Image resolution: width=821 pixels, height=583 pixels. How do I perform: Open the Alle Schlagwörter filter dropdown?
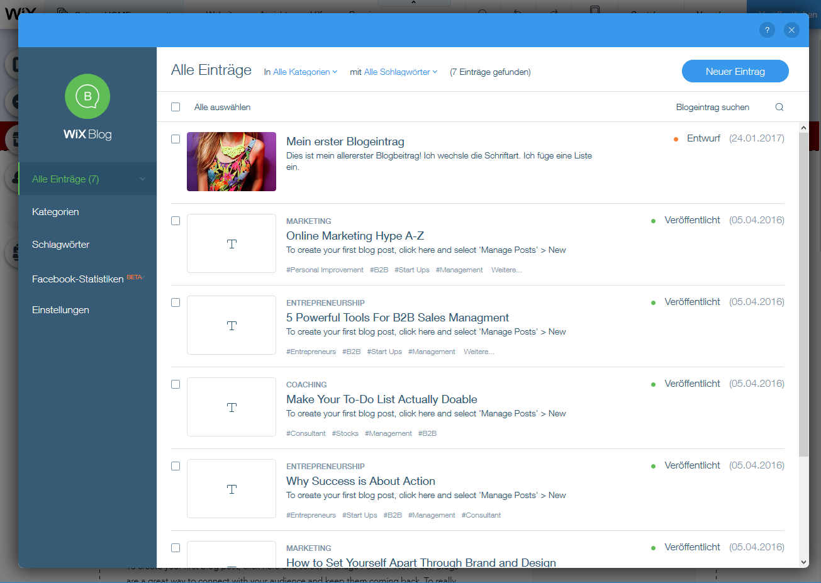[x=401, y=72]
